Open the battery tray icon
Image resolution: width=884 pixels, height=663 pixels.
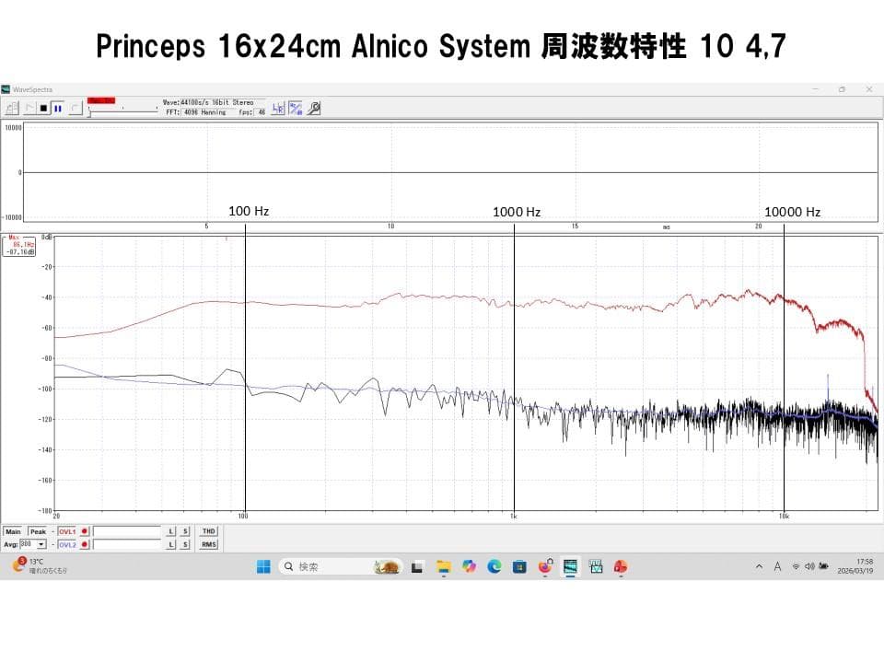[823, 566]
